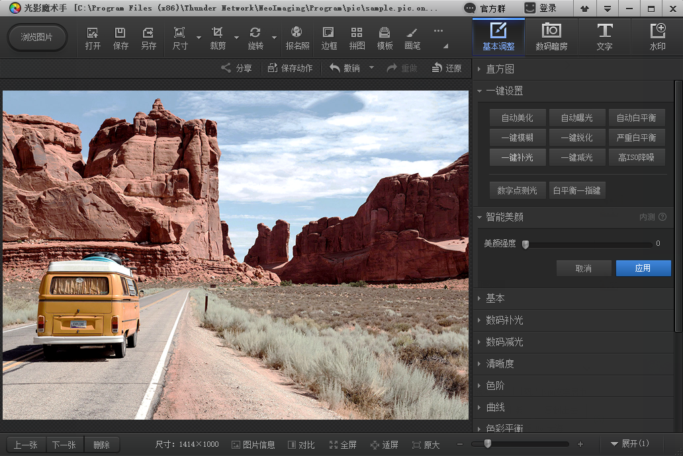
Task: Open the 拼图 (Collage) tool
Action: click(x=357, y=38)
